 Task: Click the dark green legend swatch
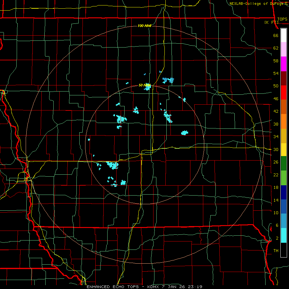pyautogui.click(x=284, y=163)
